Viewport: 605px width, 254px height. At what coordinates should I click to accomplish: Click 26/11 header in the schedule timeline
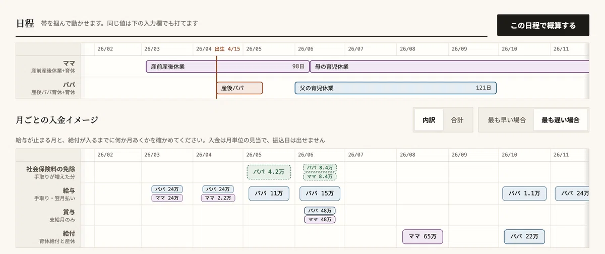point(561,49)
